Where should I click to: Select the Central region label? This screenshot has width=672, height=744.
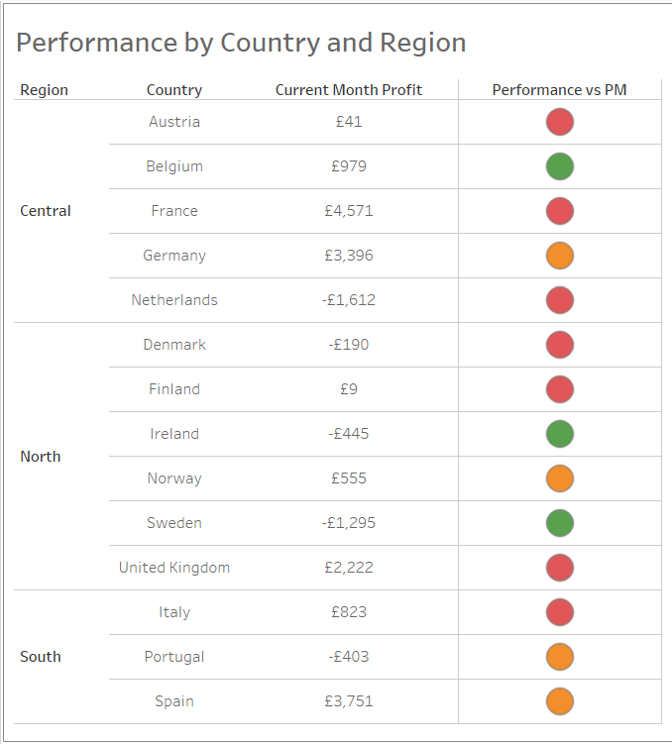click(46, 211)
